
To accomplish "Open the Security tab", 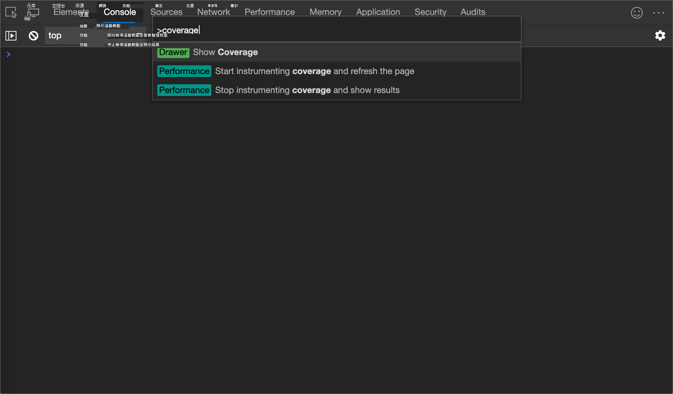I will click(431, 12).
